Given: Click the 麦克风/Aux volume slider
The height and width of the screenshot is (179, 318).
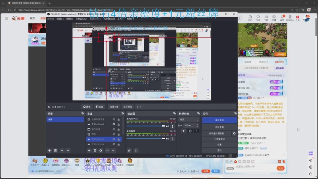Looking at the screenshot, I should pyautogui.click(x=146, y=126).
